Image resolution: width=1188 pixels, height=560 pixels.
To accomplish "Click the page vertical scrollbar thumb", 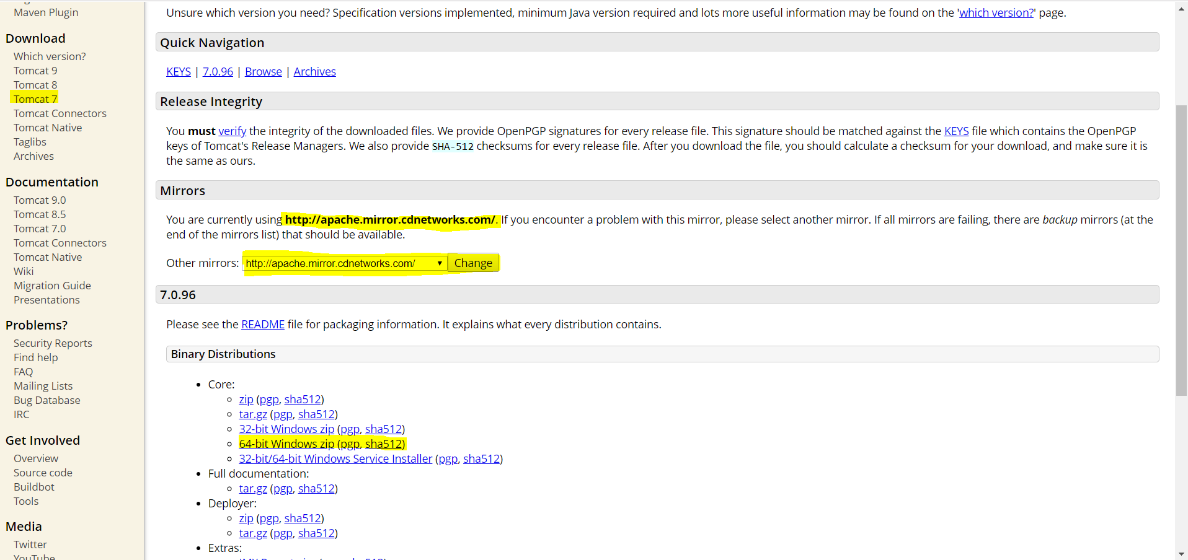I will point(1181,250).
